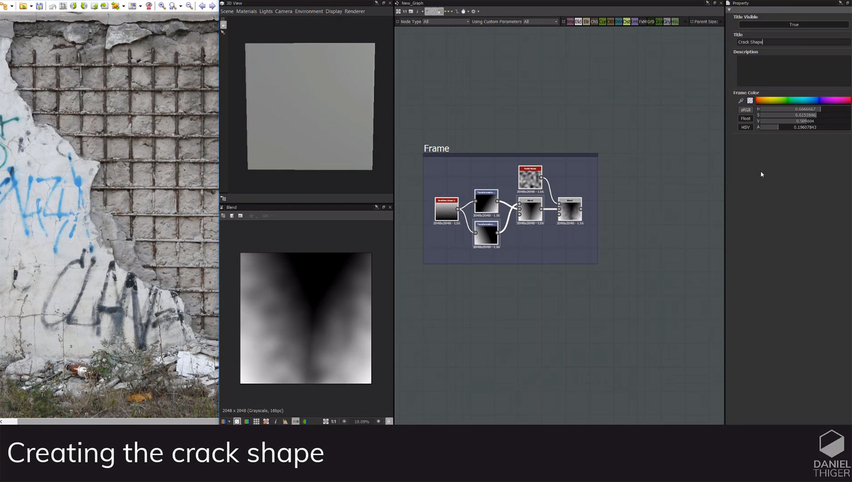Open the Camera menu in the 3D View

pyautogui.click(x=284, y=11)
